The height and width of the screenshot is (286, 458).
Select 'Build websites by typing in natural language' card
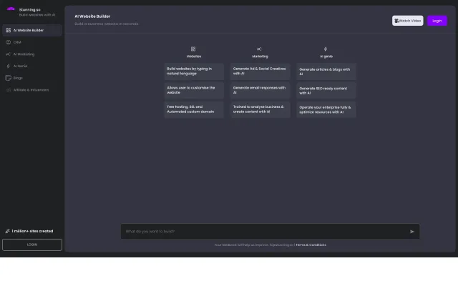pyautogui.click(x=193, y=71)
